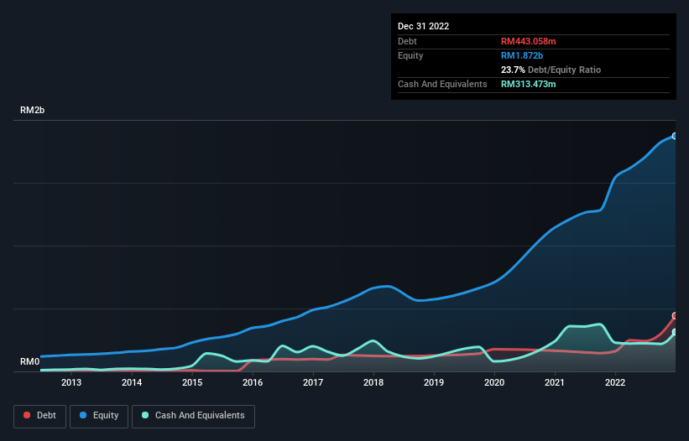
Task: Click the 2016 x-axis label
Action: [253, 382]
